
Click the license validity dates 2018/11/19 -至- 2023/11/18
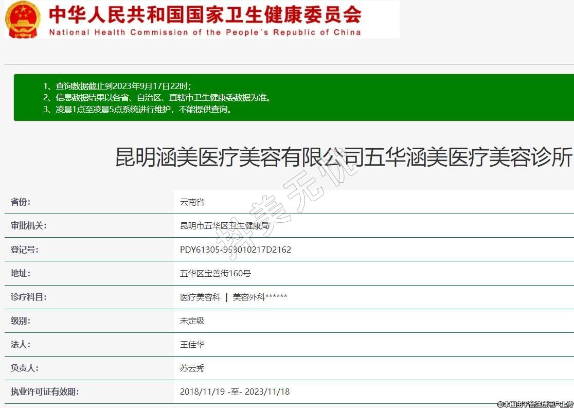(235, 392)
